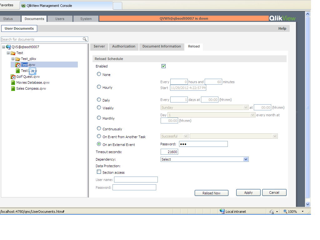Open the Reload tab
This screenshot has width=320, height=240.
(x=194, y=47)
